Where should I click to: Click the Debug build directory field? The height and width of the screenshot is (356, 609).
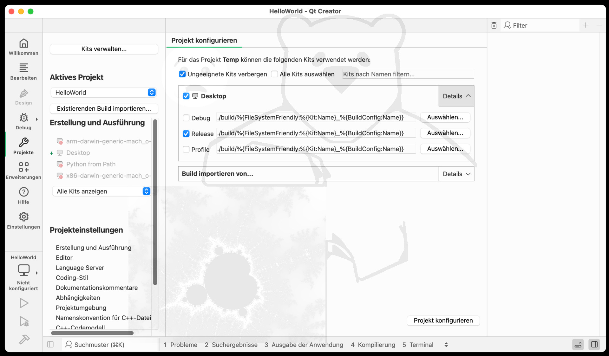coord(316,118)
